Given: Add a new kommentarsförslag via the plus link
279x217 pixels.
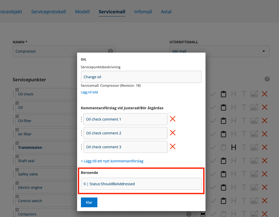Looking at the screenshot, I should 112,161.
